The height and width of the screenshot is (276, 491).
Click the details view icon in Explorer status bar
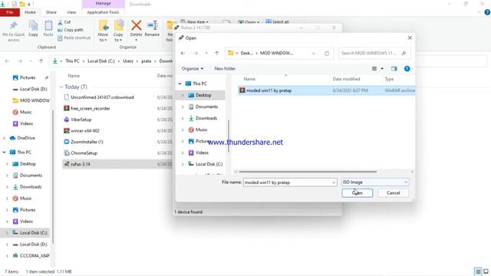point(478,271)
